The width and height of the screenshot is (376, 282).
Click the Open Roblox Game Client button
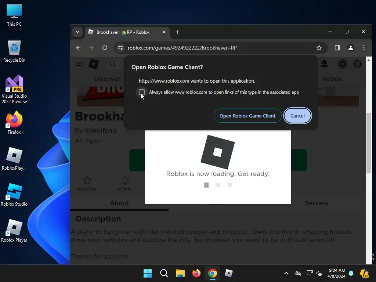click(247, 116)
